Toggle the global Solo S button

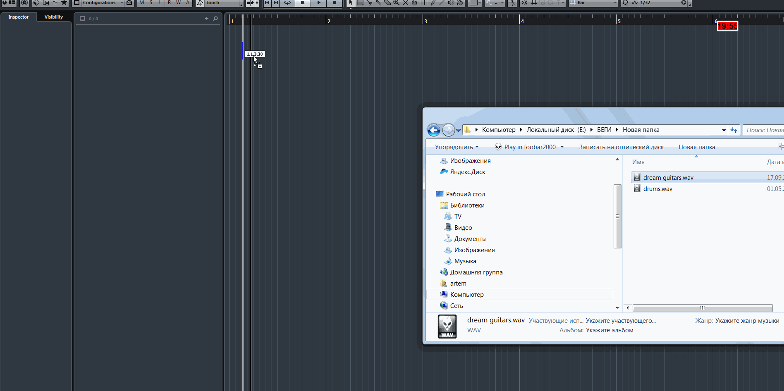pos(151,2)
